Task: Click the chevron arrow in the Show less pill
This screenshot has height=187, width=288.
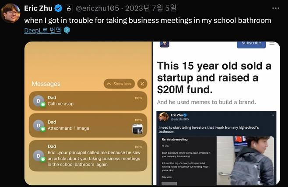Action: click(x=109, y=84)
